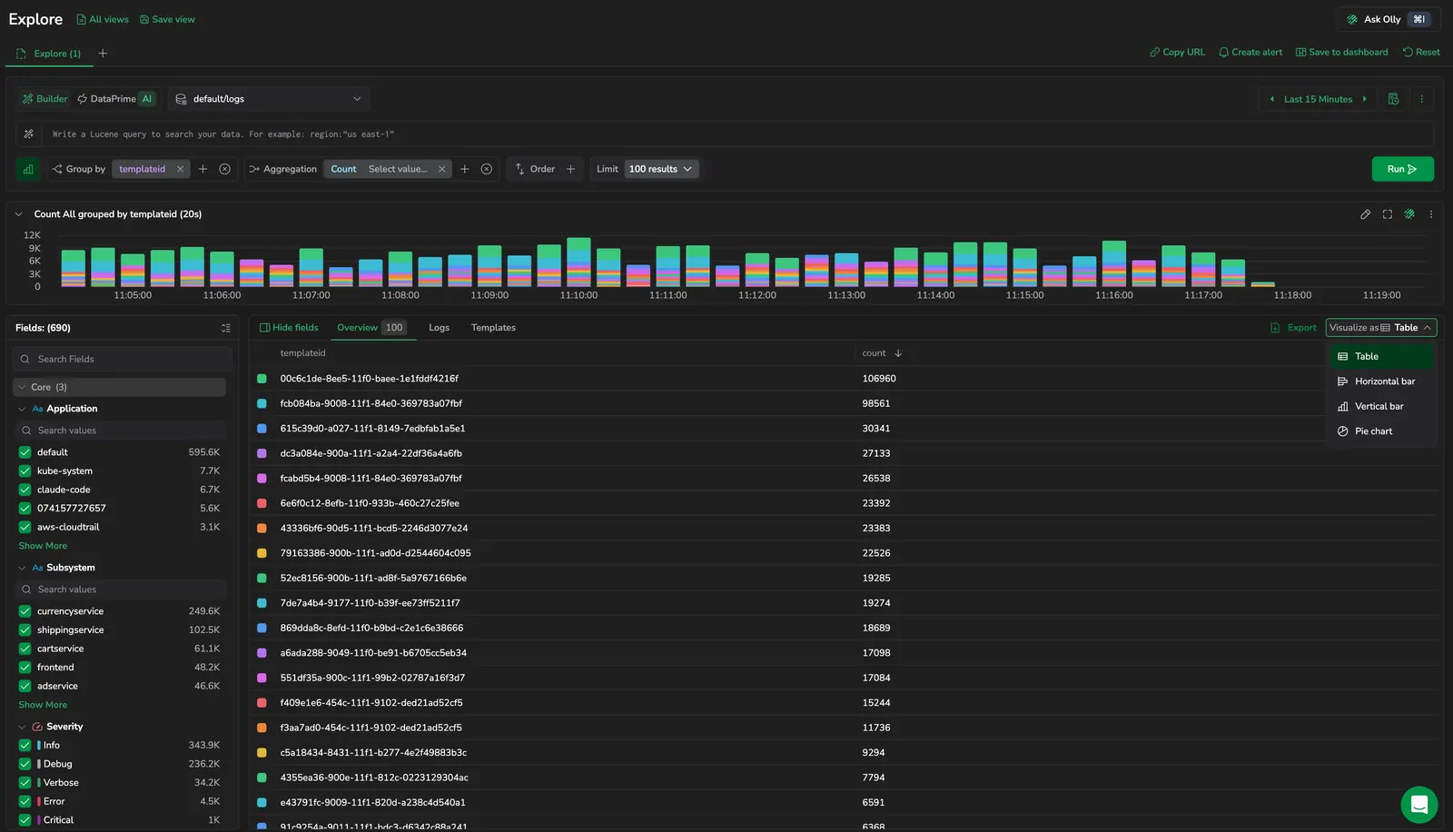This screenshot has height=832, width=1453.
Task: Uncheck the claude-code checkbox
Action: [25, 490]
